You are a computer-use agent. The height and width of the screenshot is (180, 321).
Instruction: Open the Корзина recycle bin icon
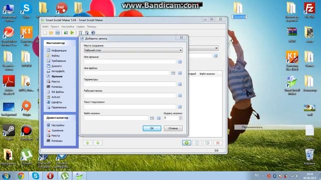(x=309, y=156)
